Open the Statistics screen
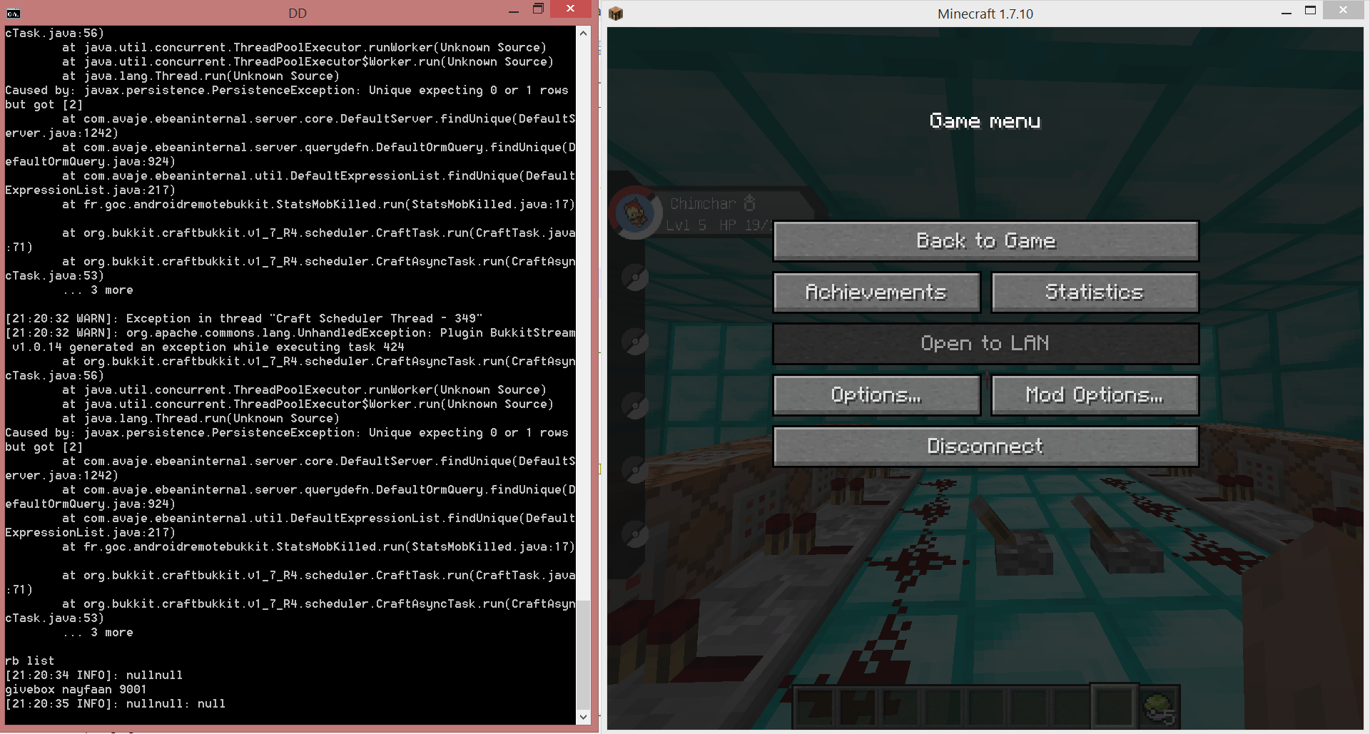1370x734 pixels. (x=1095, y=292)
